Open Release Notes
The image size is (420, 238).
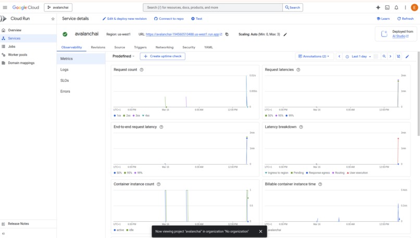tap(28, 224)
